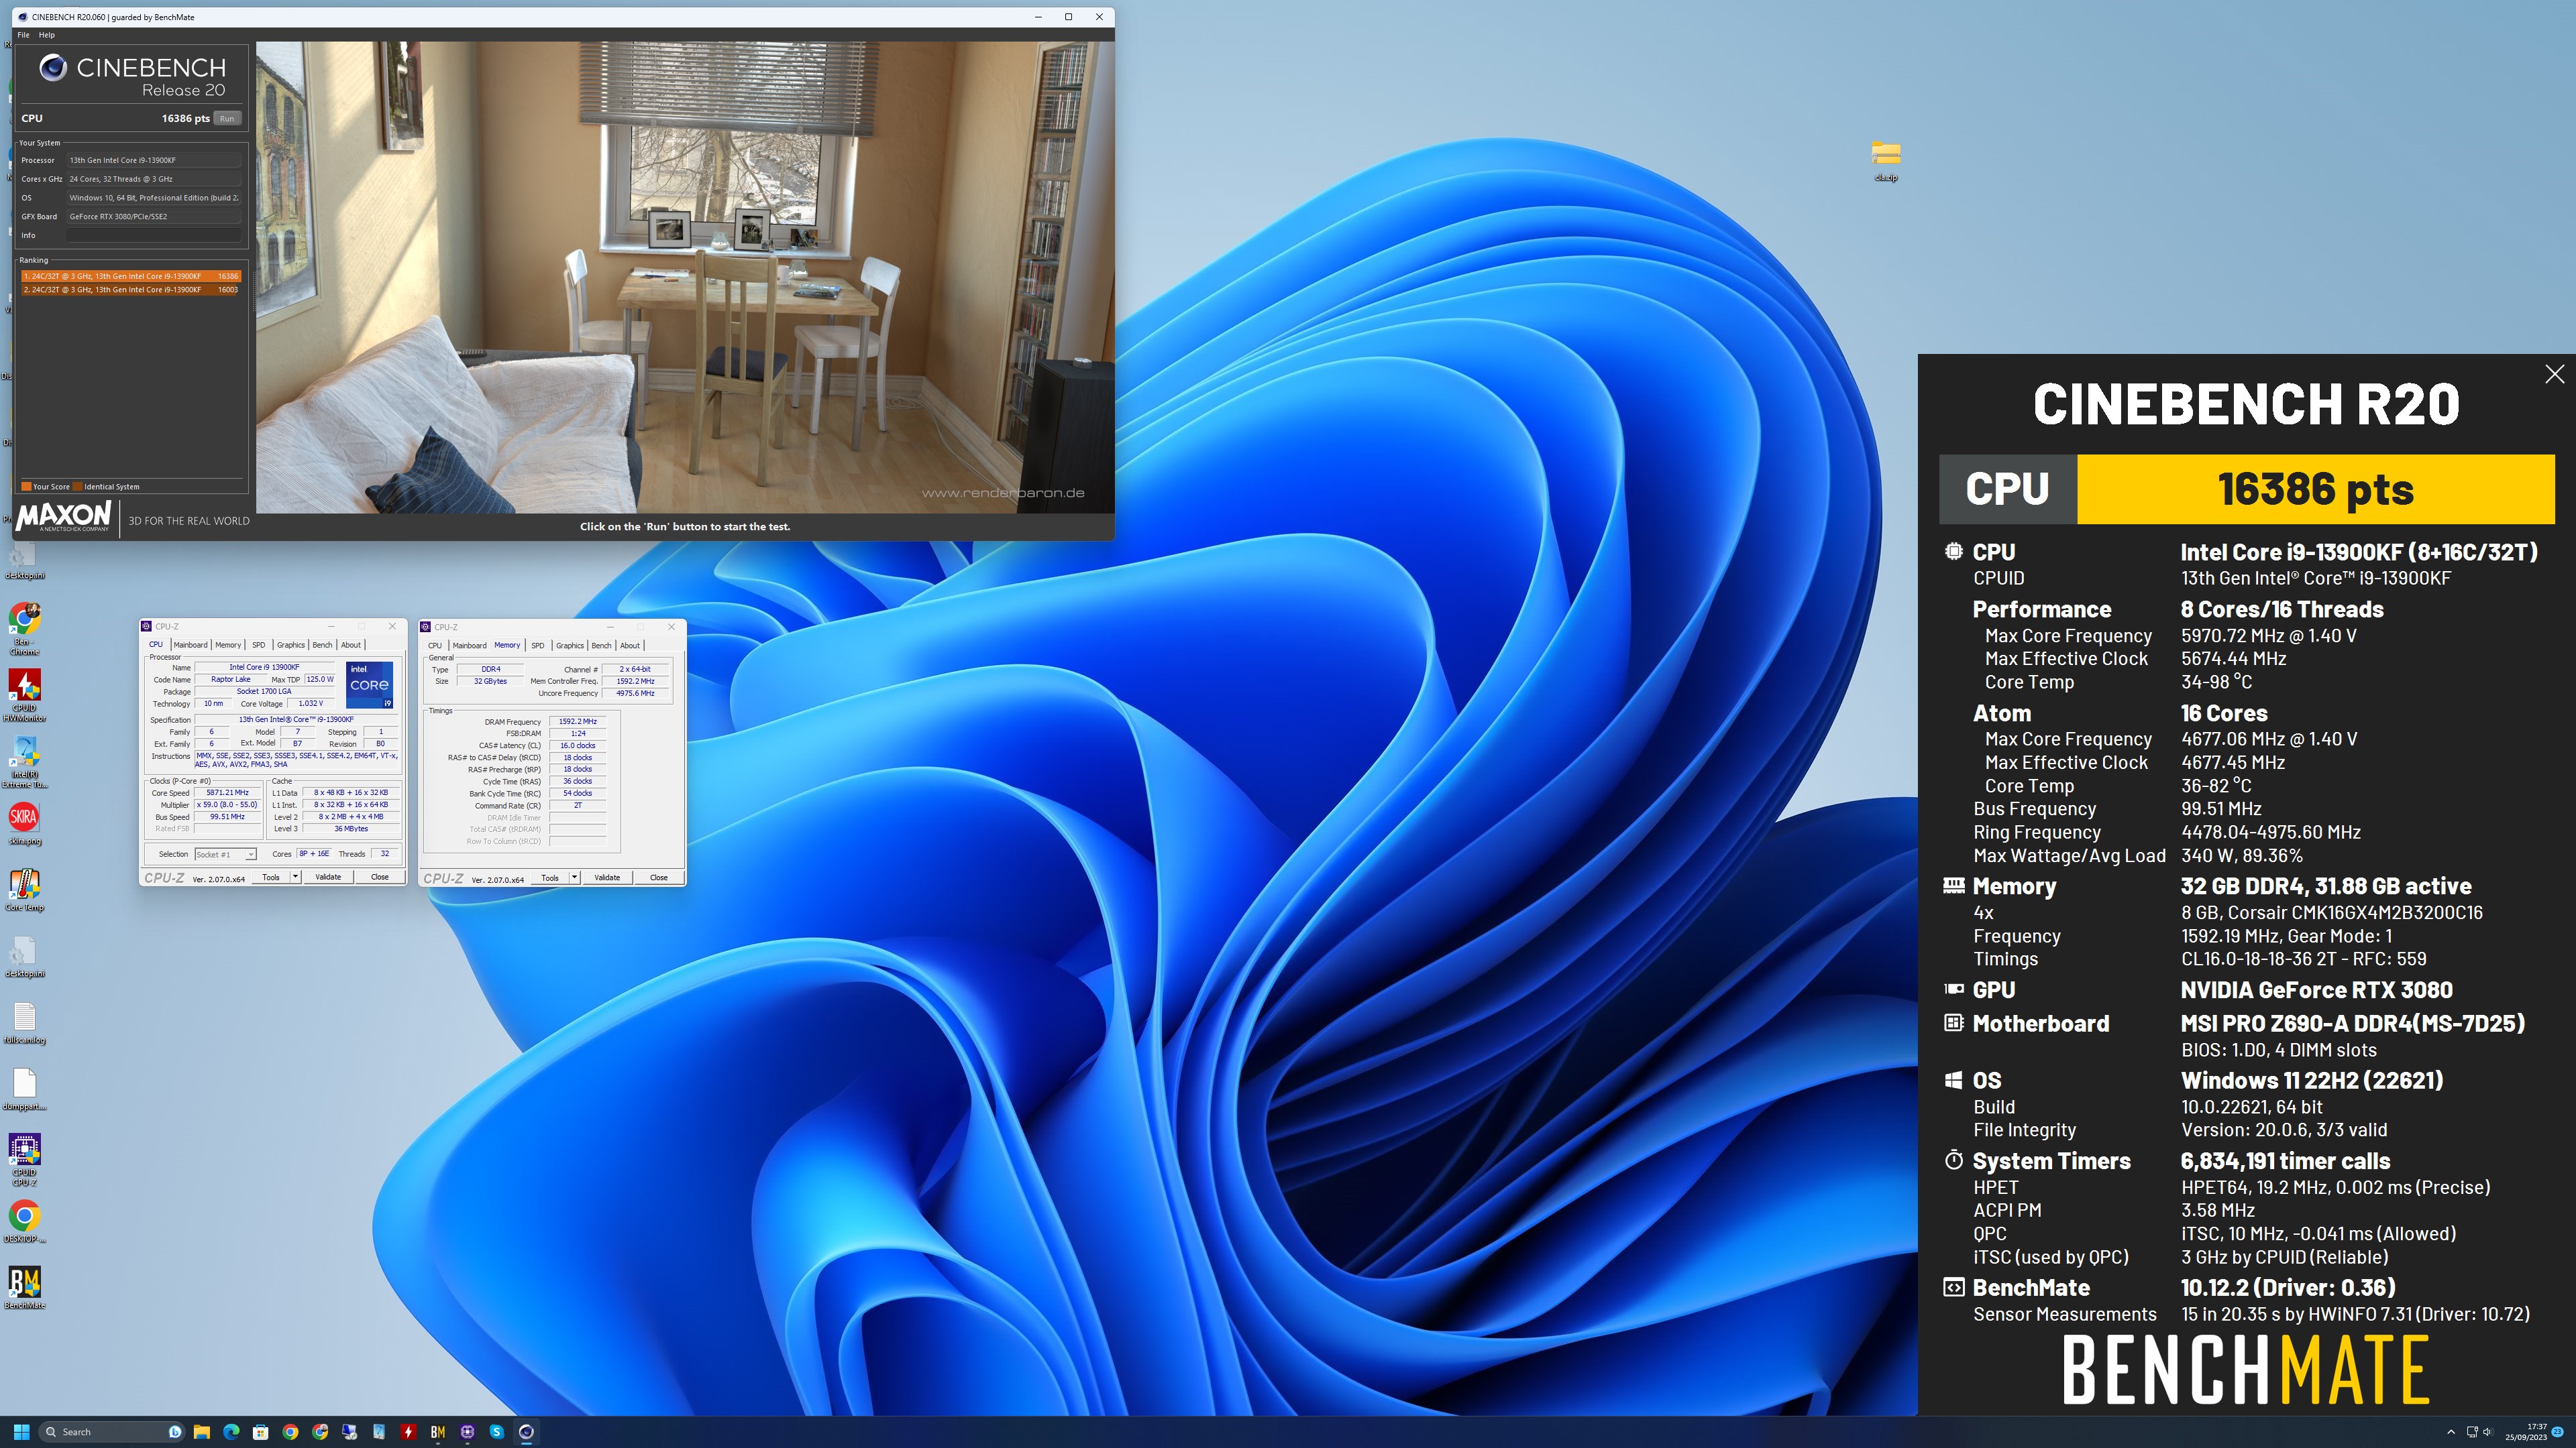Click Tools button in right CPU-Z

click(x=550, y=878)
